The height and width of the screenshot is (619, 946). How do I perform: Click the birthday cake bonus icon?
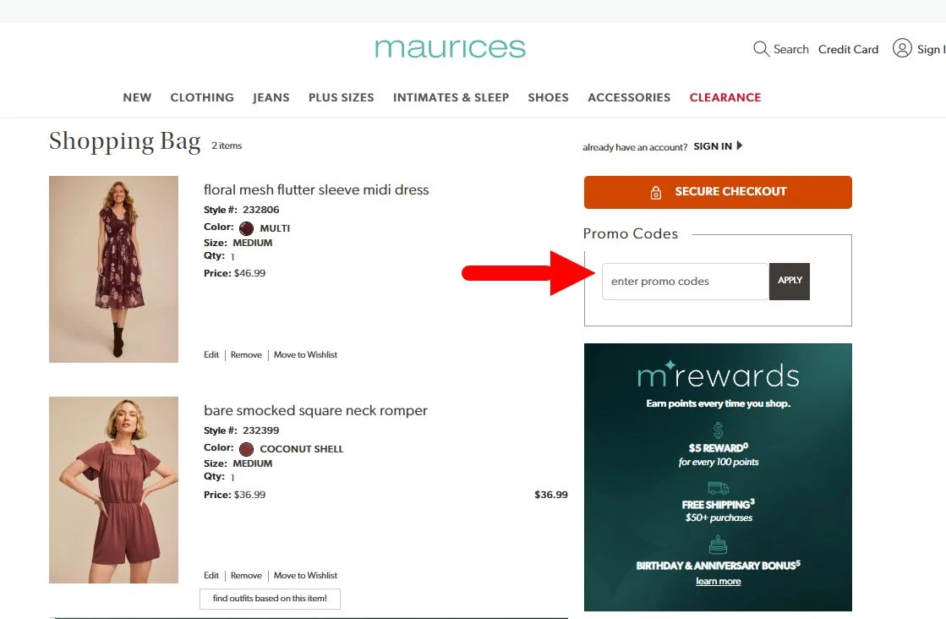click(x=718, y=545)
